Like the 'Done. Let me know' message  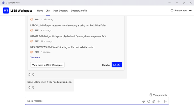[29, 87]
